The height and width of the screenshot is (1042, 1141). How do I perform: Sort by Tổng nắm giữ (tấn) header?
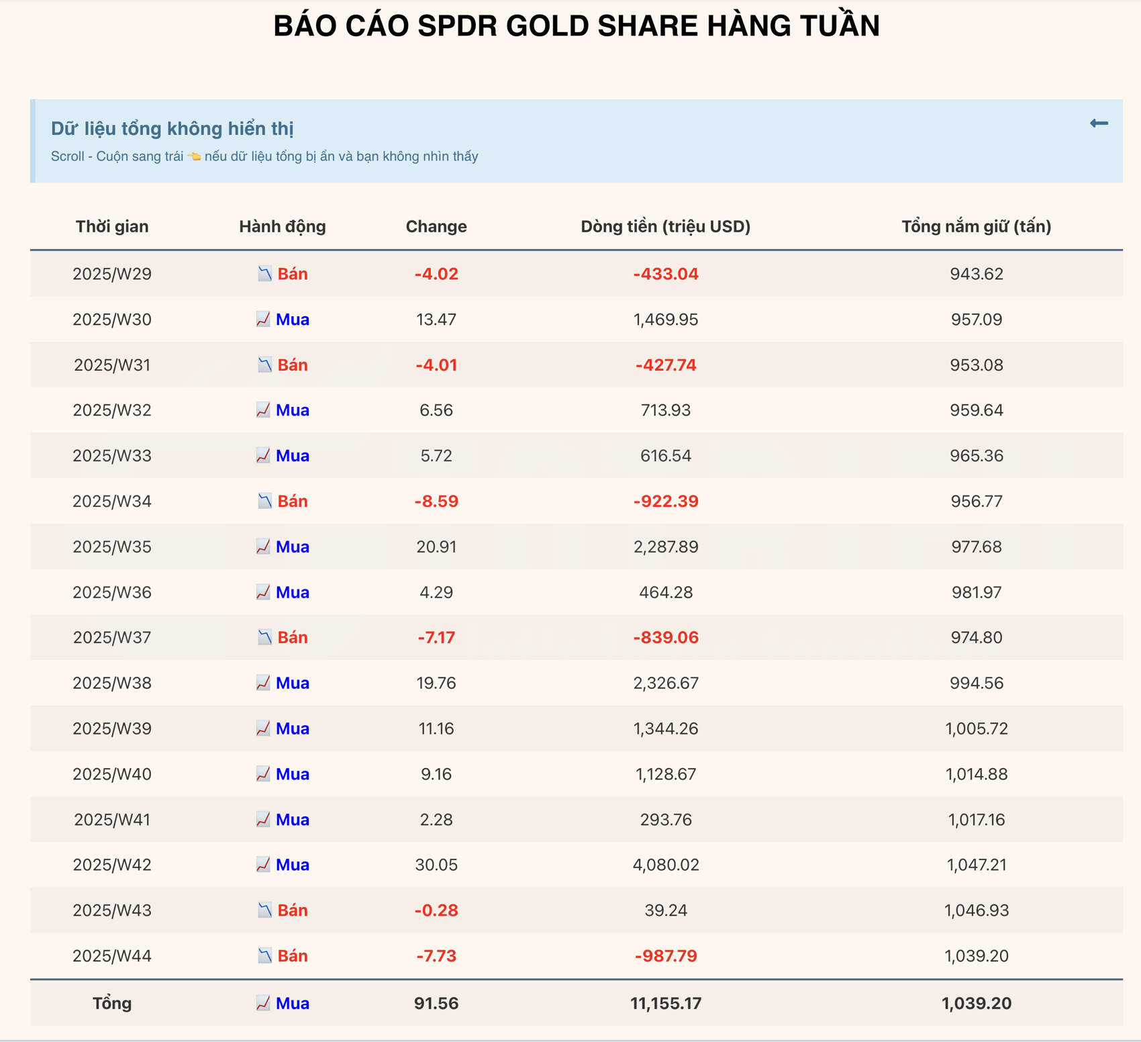977,226
